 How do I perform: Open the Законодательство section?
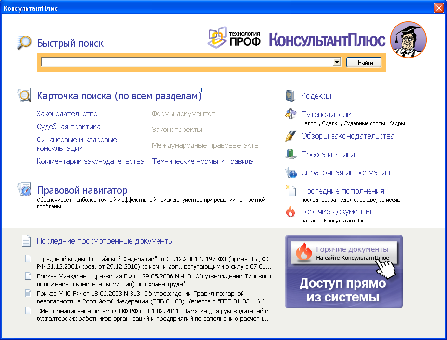click(67, 114)
